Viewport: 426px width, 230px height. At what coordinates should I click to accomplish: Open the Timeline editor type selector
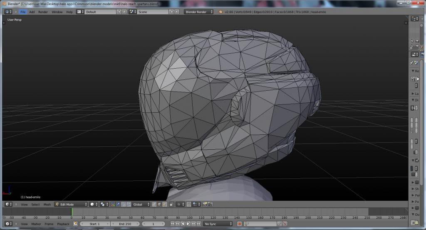(x=8, y=224)
